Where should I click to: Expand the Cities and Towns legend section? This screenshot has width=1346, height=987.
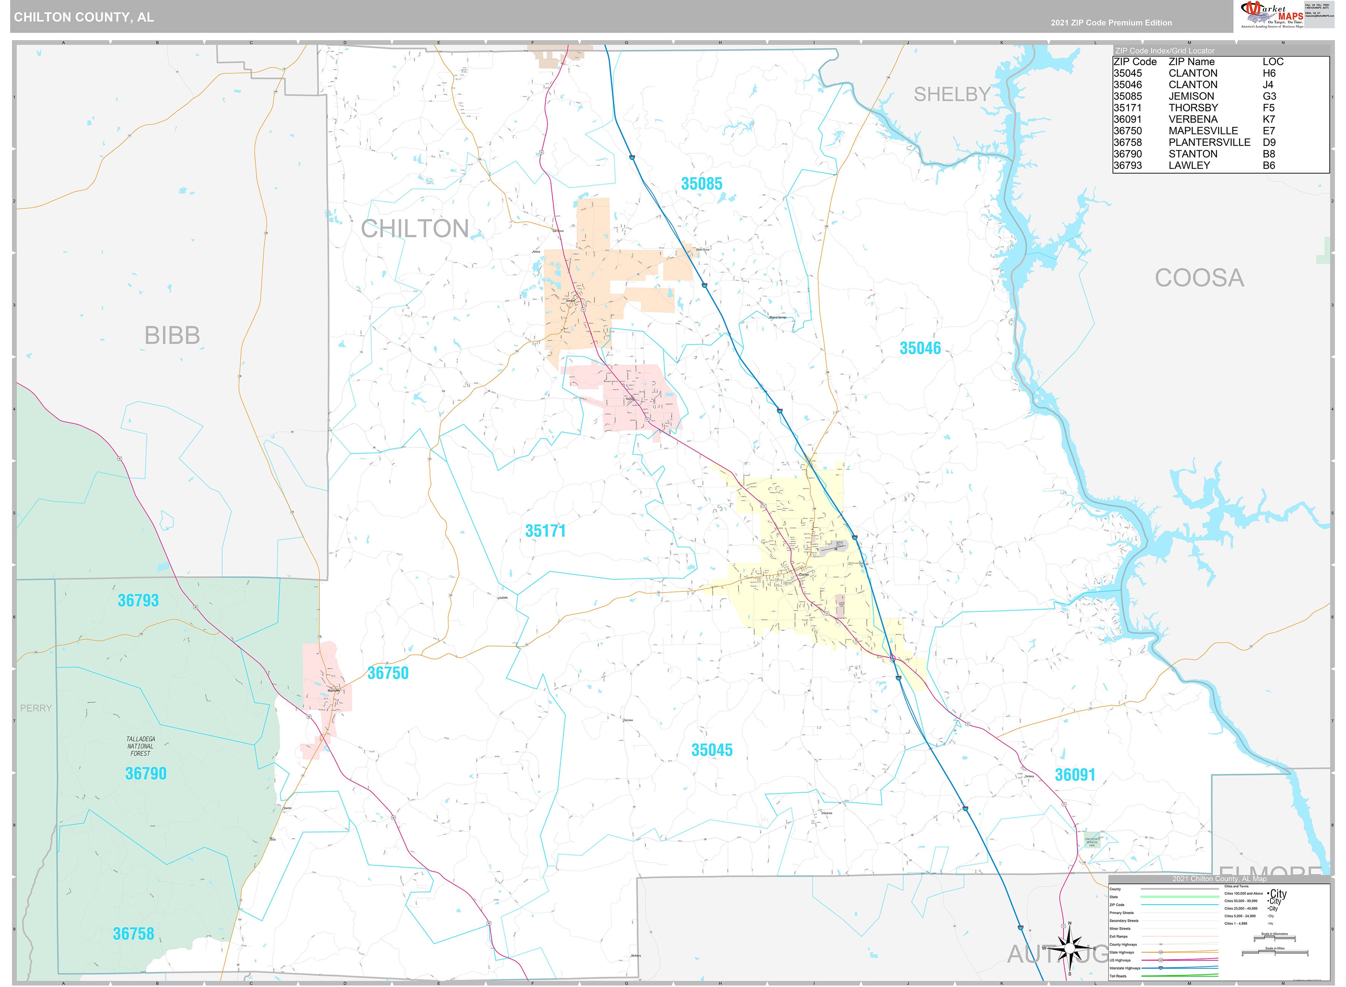(x=1237, y=887)
